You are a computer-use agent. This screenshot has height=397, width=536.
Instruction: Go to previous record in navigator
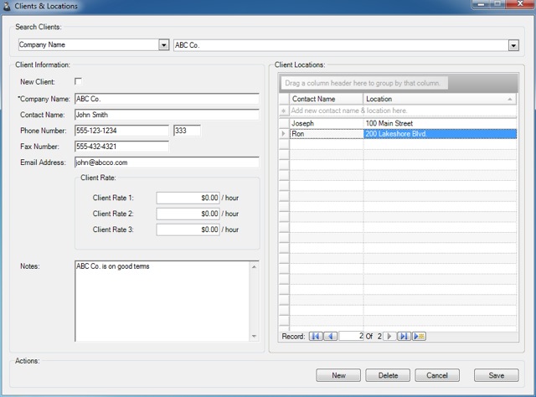pos(330,336)
